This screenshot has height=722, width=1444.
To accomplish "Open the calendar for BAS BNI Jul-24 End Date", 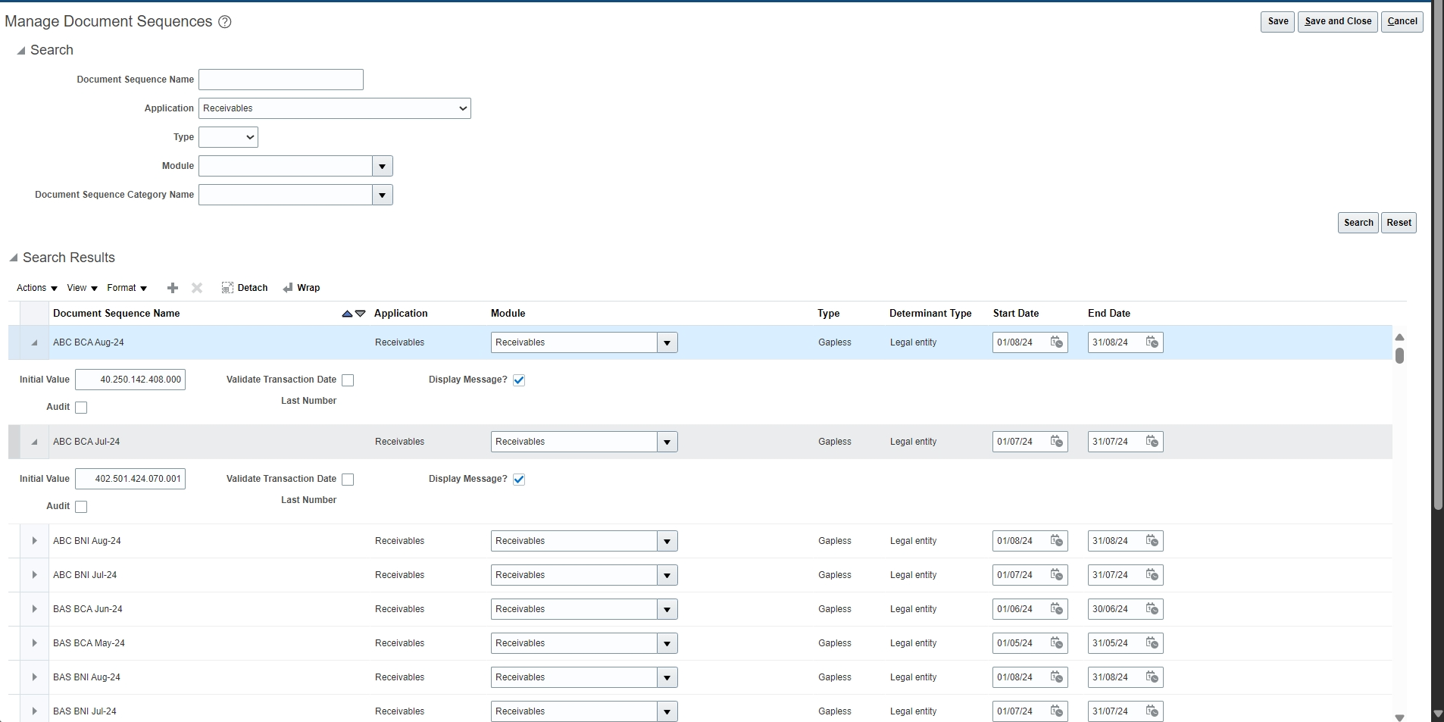I will pyautogui.click(x=1152, y=711).
